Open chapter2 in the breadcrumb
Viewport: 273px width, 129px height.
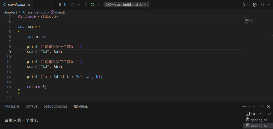click(x=10, y=12)
